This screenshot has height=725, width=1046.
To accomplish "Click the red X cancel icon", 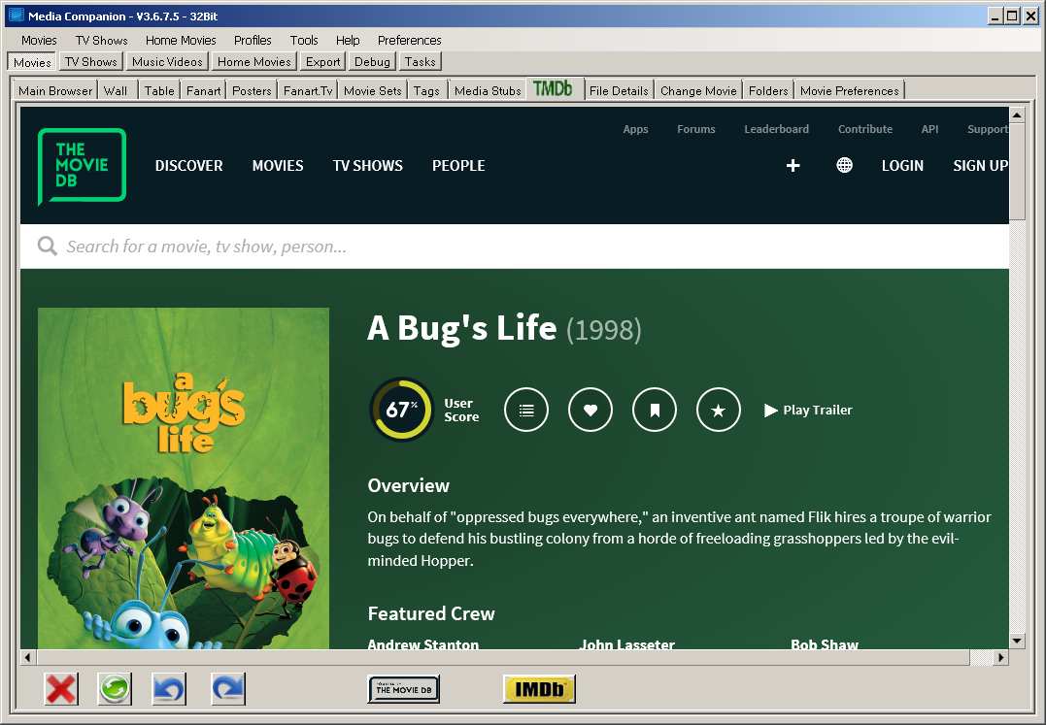I will (61, 688).
